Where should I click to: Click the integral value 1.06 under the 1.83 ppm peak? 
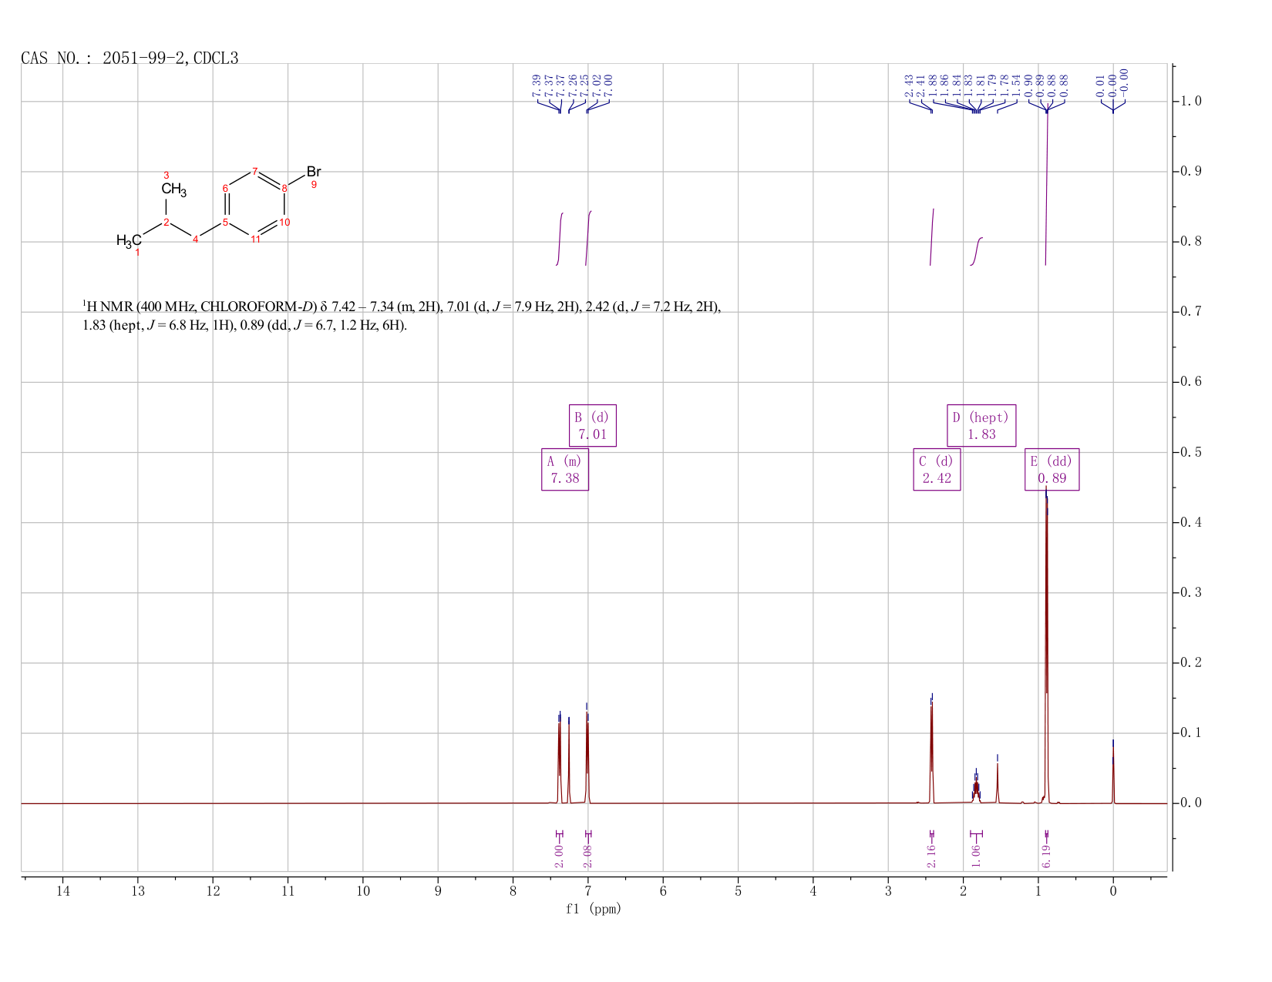tap(976, 856)
